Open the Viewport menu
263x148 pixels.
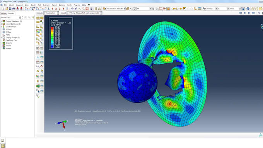(x=19, y=5)
